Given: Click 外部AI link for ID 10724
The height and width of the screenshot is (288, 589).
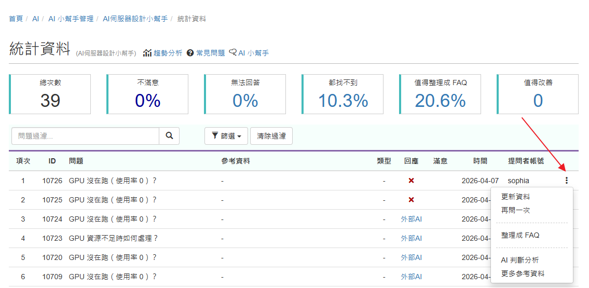Looking at the screenshot, I should click(411, 219).
